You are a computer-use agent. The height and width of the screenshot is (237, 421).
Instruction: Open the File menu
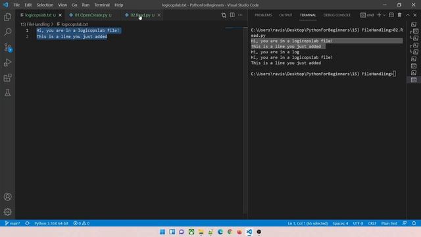click(x=16, y=5)
